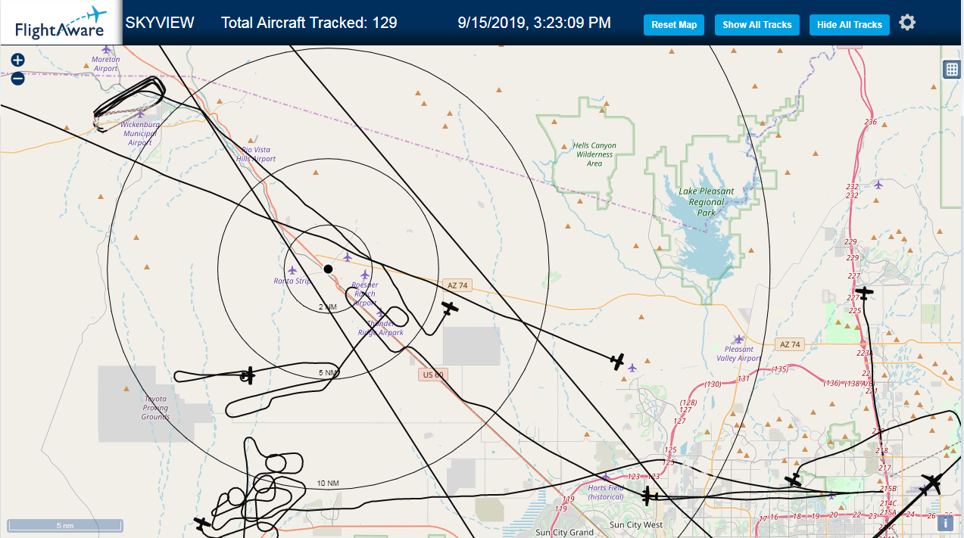This screenshot has height=538, width=964.
Task: Select the aircraft left of Pleasant Valley Airport
Action: [x=618, y=361]
